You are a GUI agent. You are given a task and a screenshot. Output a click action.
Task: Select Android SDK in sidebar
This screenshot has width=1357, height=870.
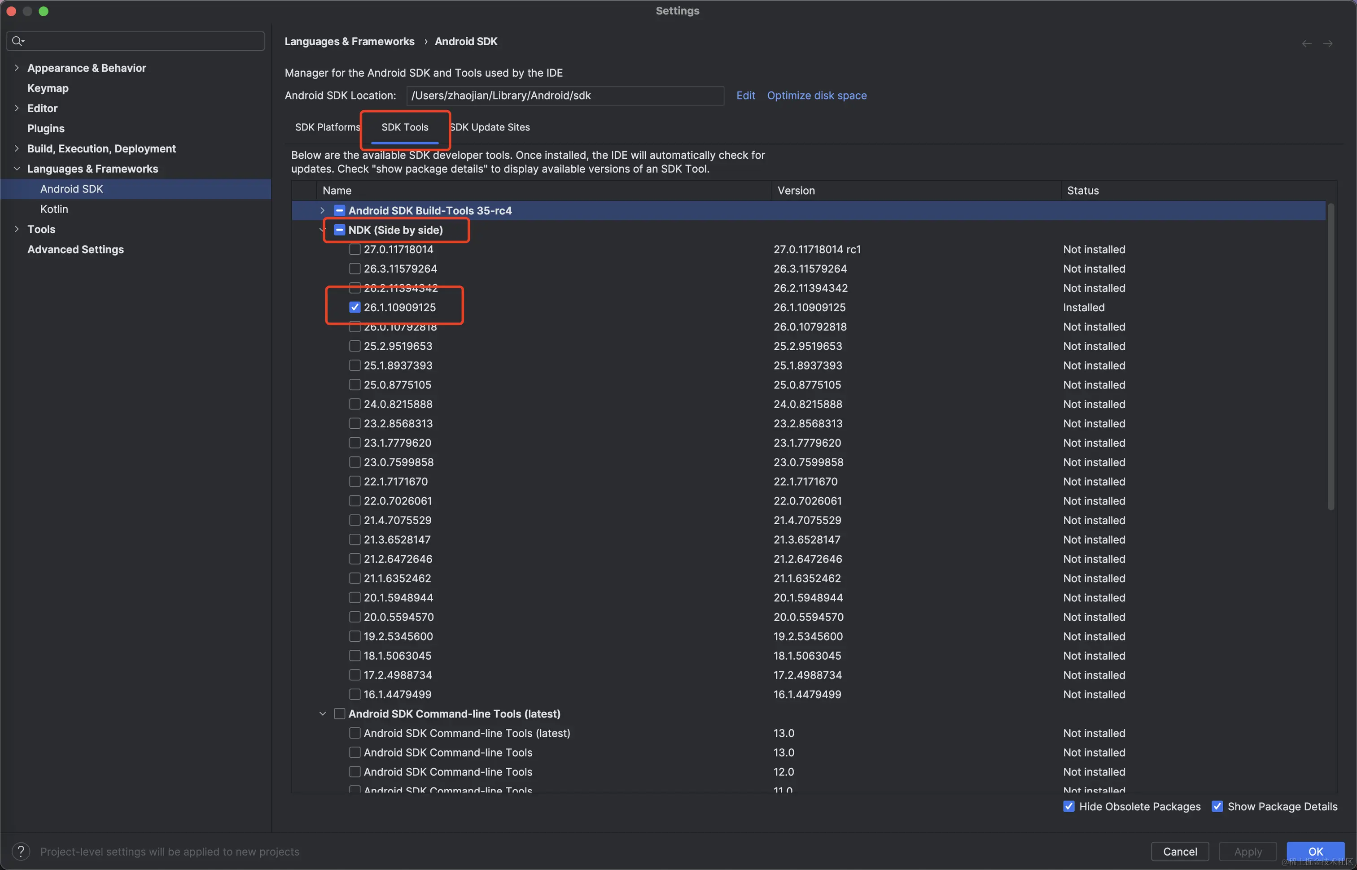[136, 189]
